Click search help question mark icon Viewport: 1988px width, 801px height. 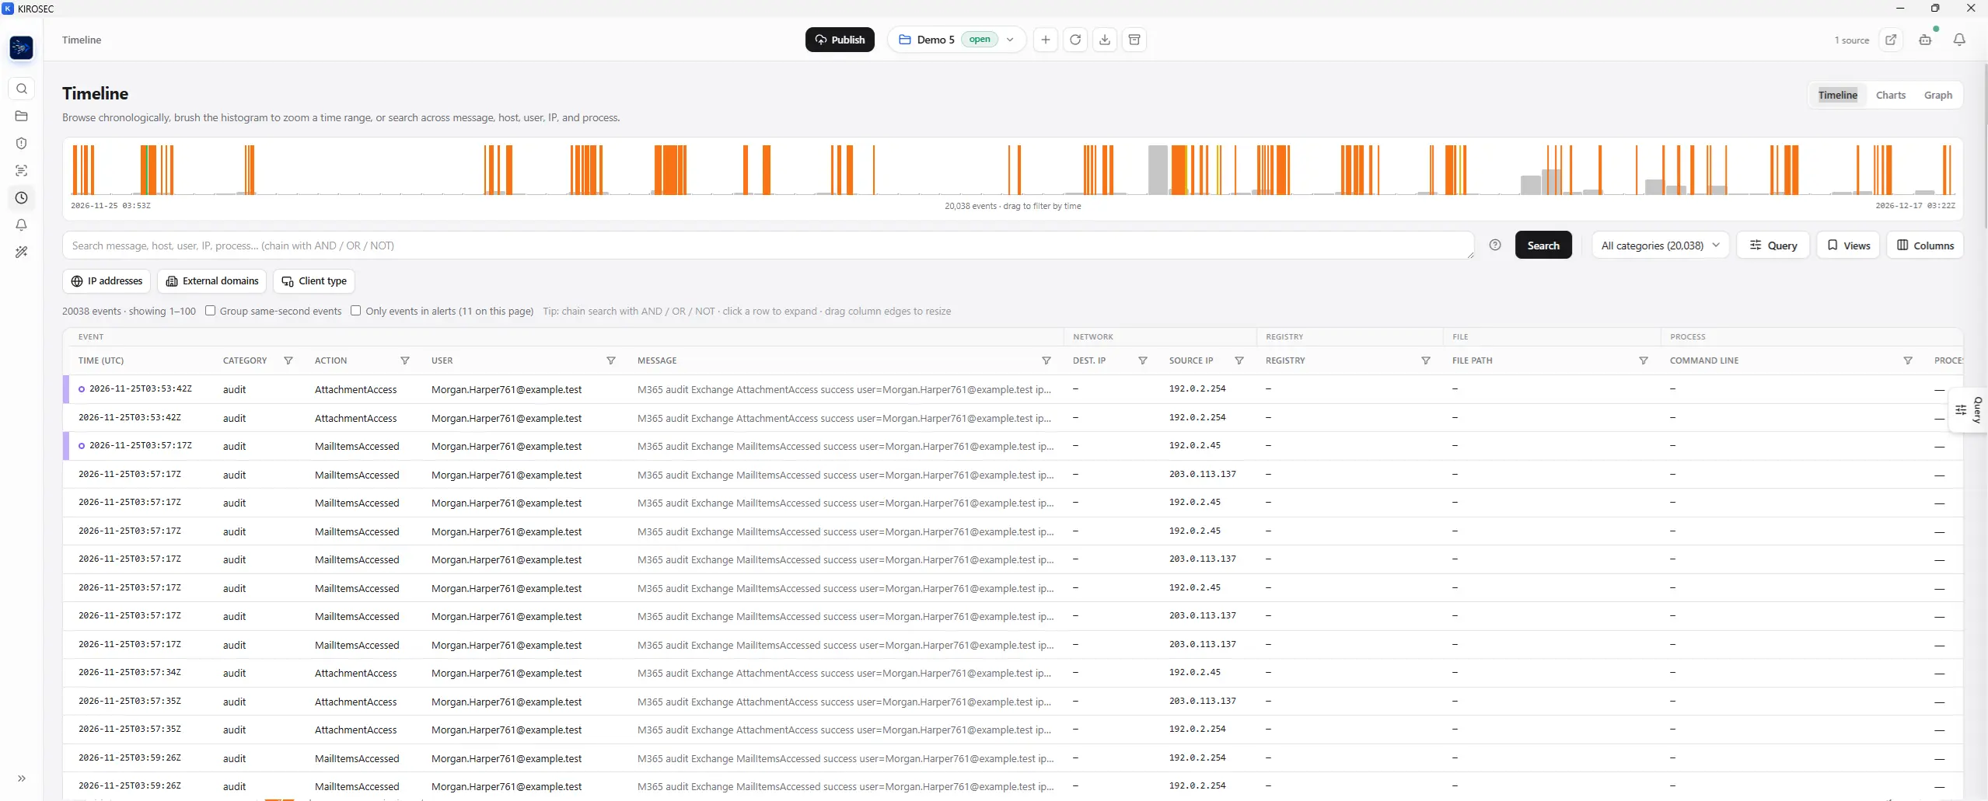coord(1495,245)
